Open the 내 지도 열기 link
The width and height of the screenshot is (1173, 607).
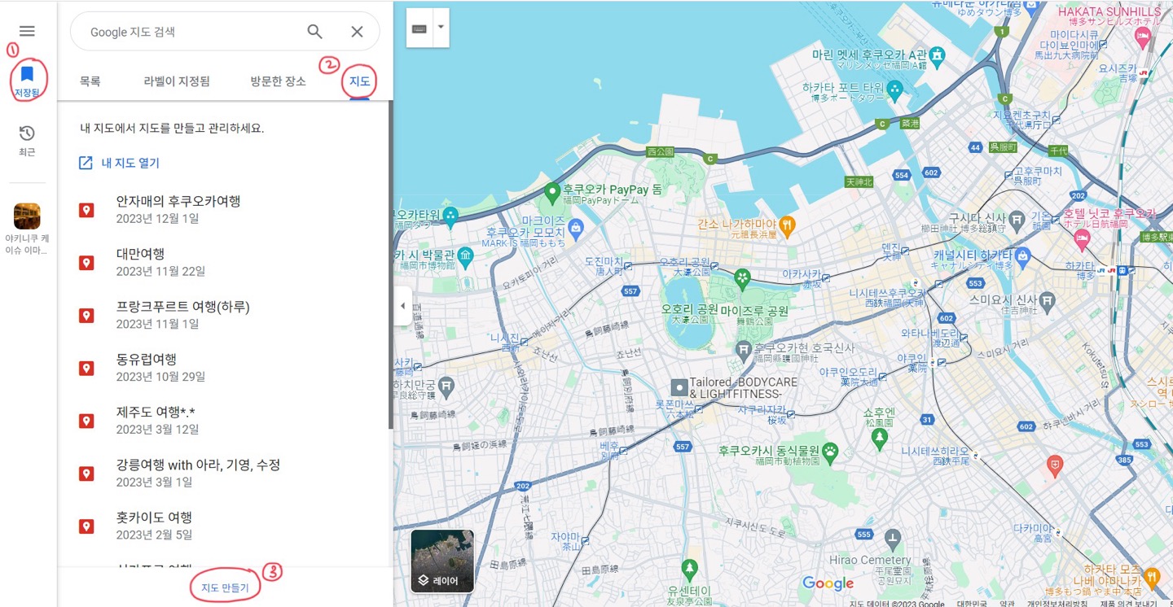119,163
